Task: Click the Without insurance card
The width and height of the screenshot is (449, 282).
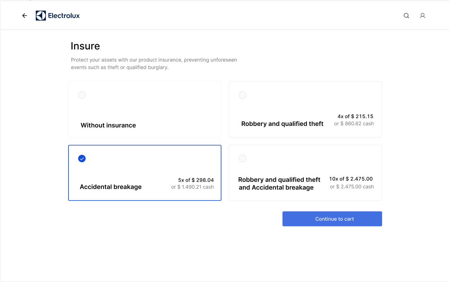Action: point(144,109)
